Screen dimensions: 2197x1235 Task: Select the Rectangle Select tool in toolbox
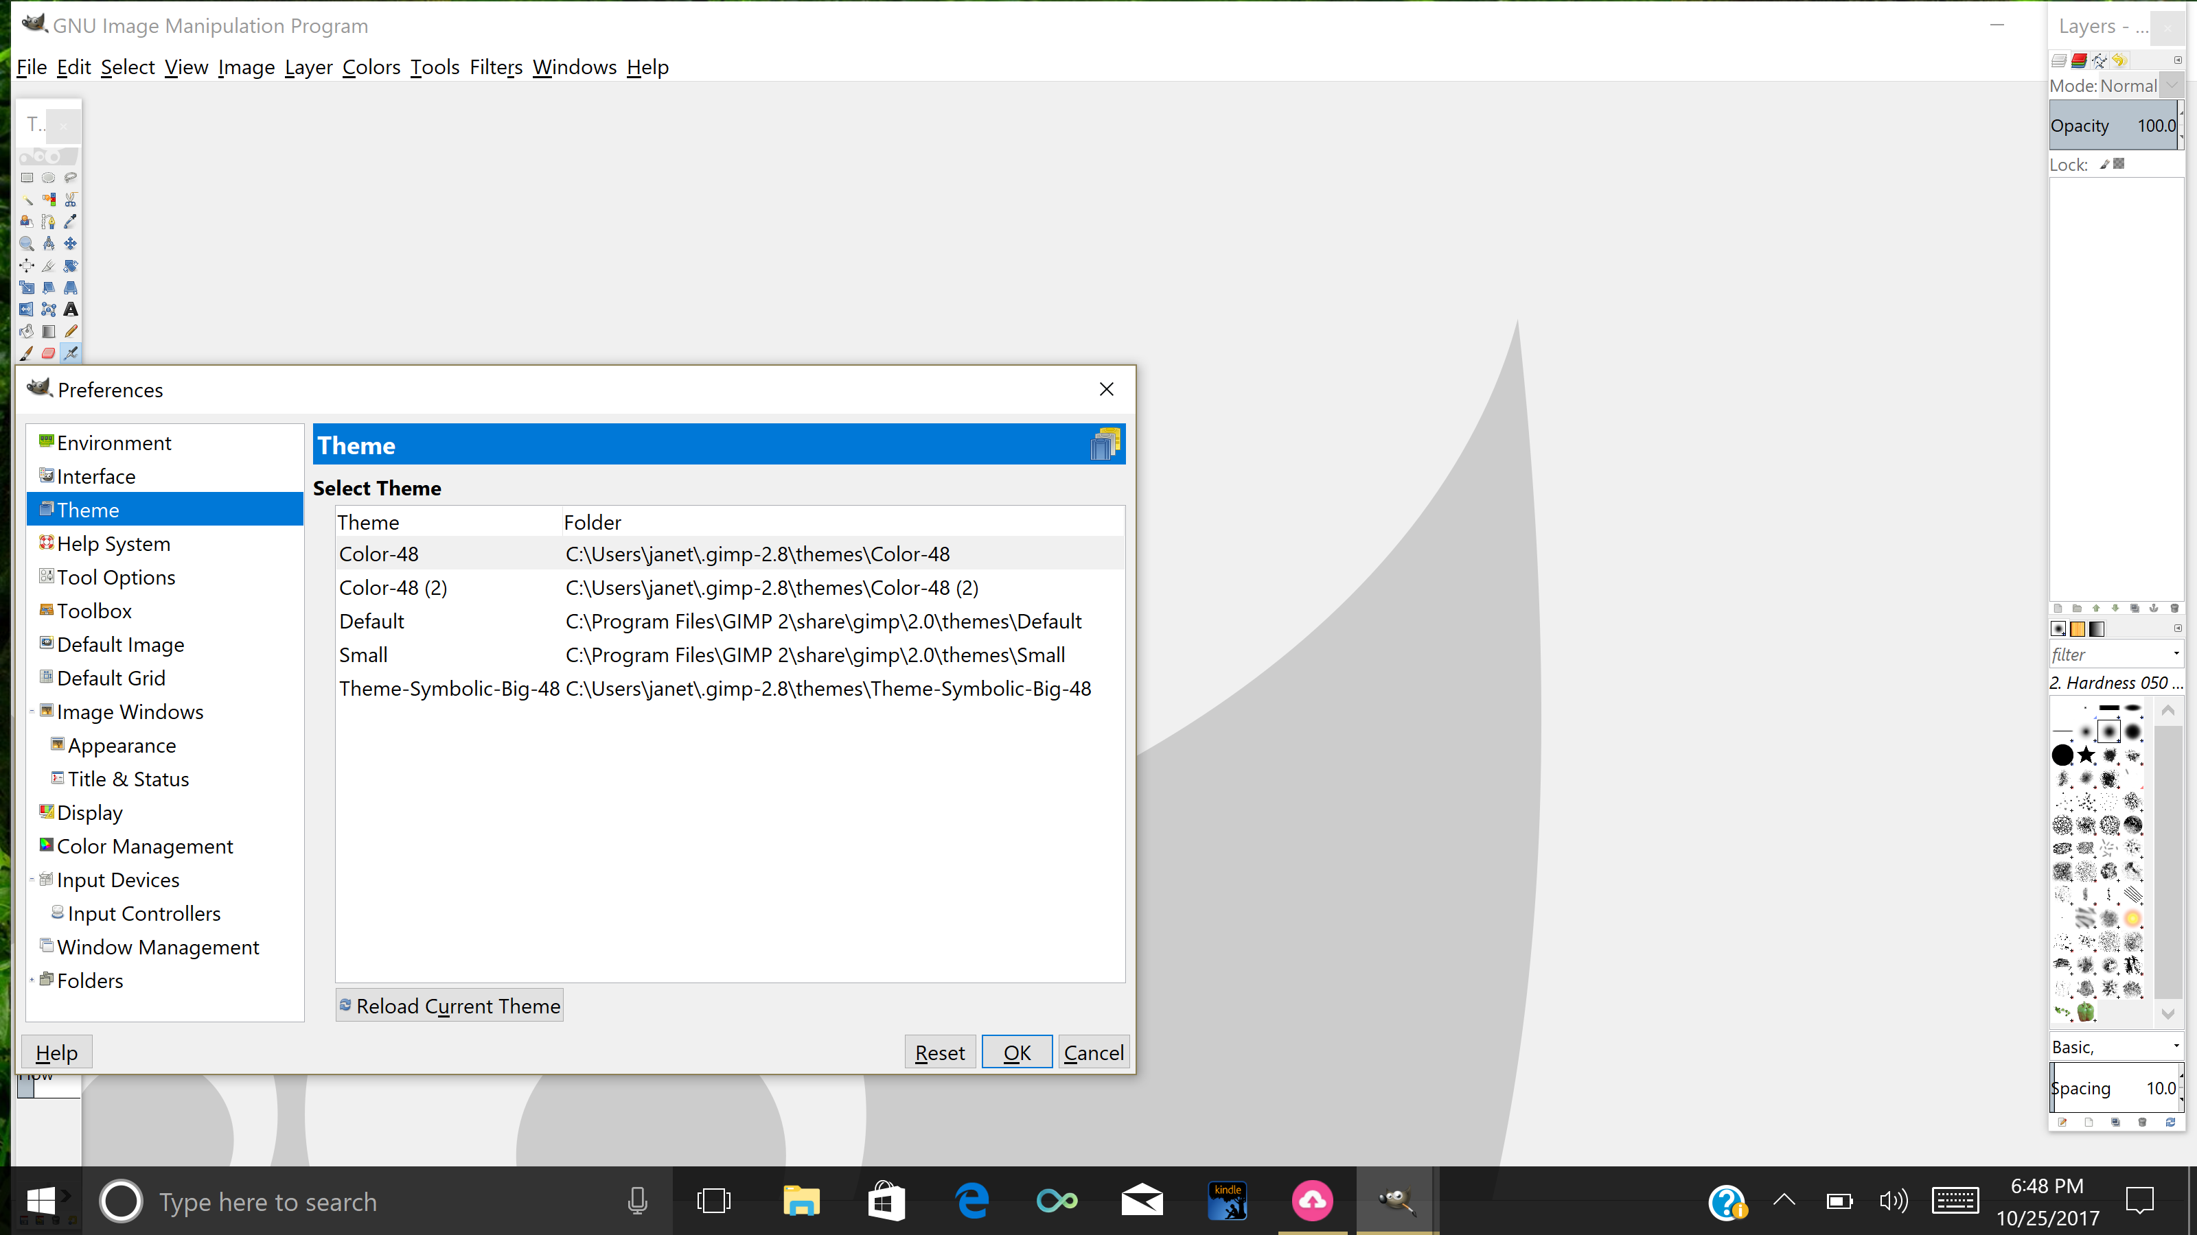27,178
